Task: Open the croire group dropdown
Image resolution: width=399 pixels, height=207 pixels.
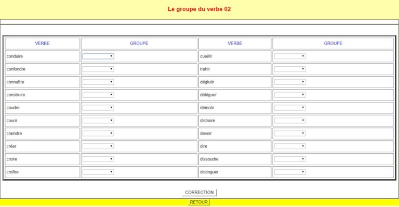Action: (98, 159)
